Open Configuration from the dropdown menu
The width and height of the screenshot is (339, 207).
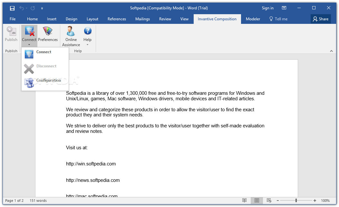click(x=45, y=83)
